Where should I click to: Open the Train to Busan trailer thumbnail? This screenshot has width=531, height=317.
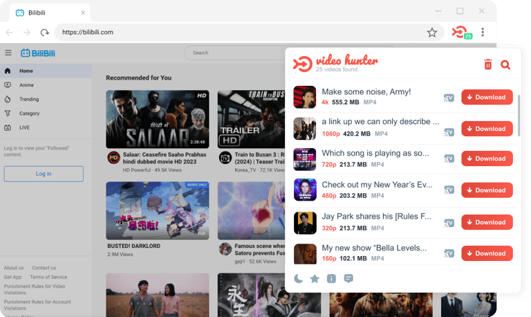(x=251, y=119)
